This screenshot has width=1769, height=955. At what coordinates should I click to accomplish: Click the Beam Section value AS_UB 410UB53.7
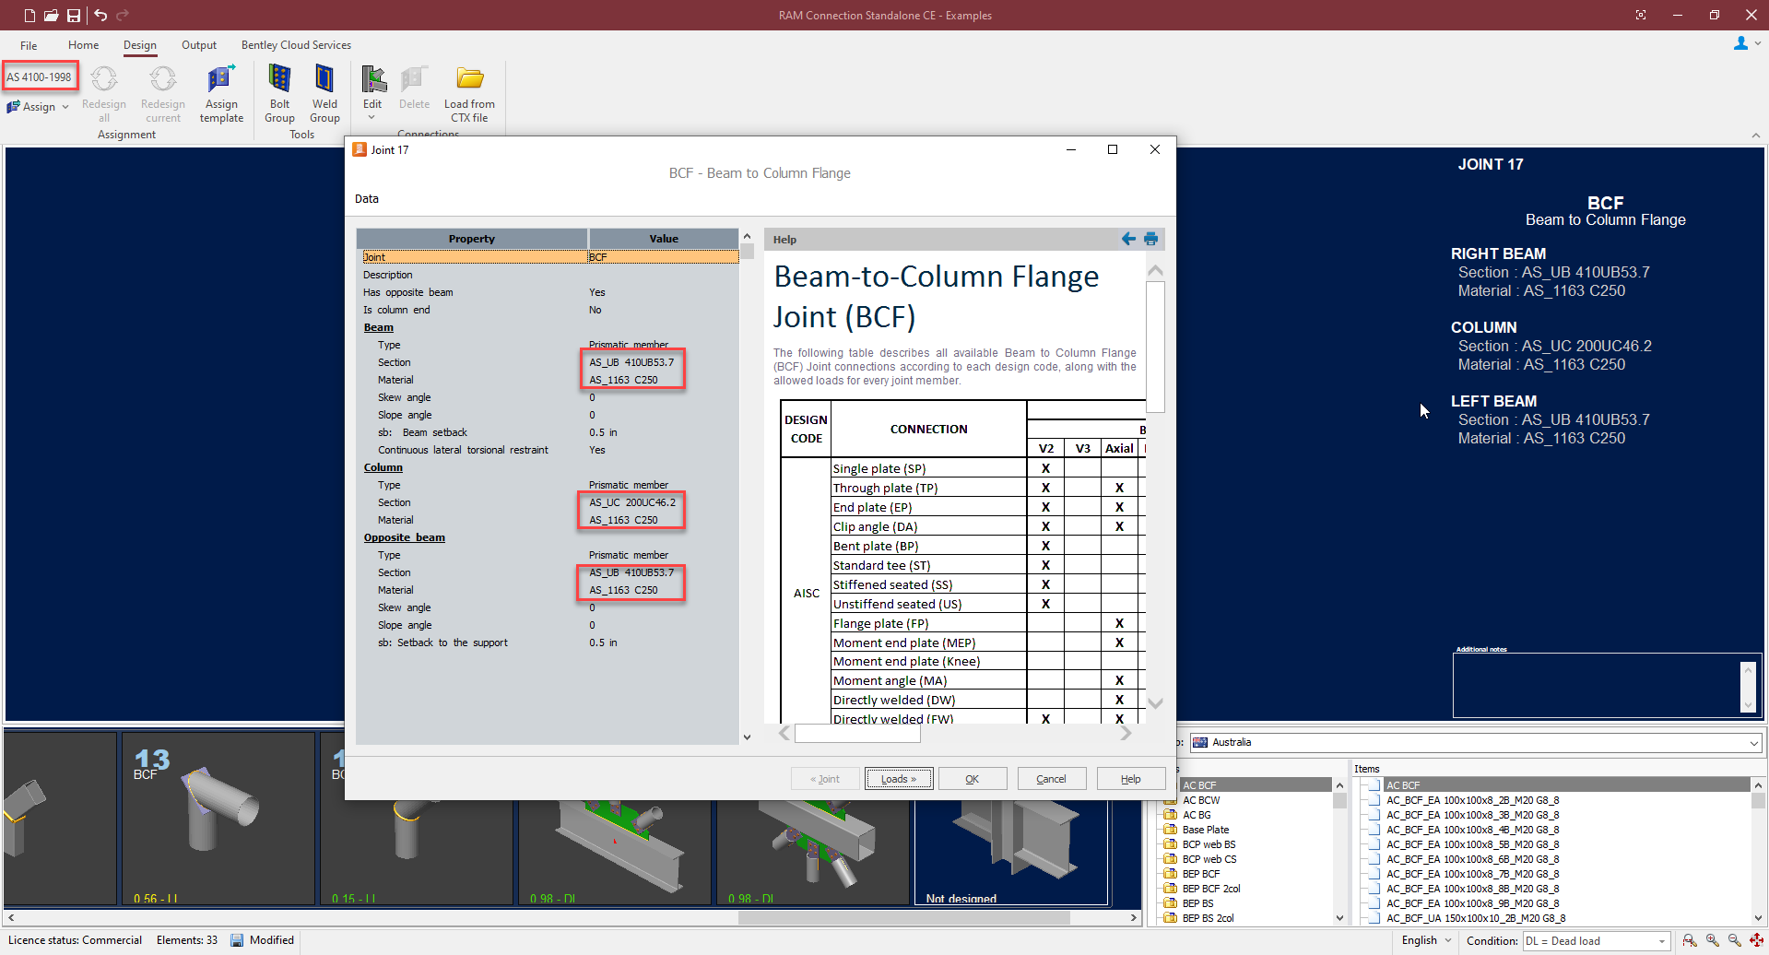point(631,362)
